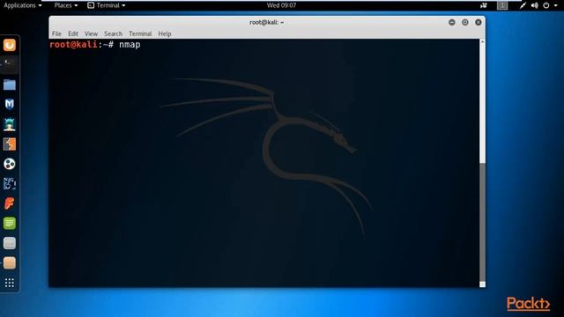Image resolution: width=564 pixels, height=317 pixels.
Task: Open the Search menu
Action: [114, 33]
